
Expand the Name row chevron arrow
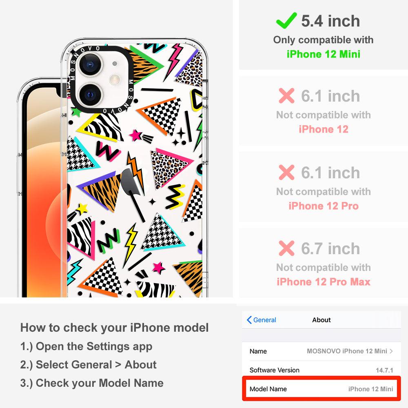coord(391,351)
